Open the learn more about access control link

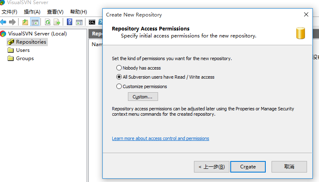[x=160, y=138]
